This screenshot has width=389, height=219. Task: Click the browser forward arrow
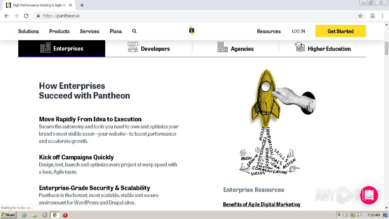tap(16, 16)
